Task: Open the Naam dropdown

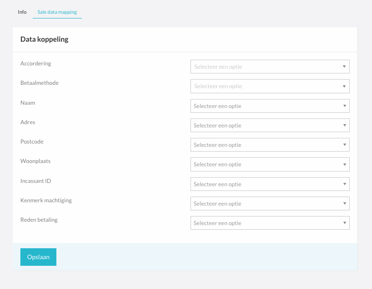Action: coord(270,106)
